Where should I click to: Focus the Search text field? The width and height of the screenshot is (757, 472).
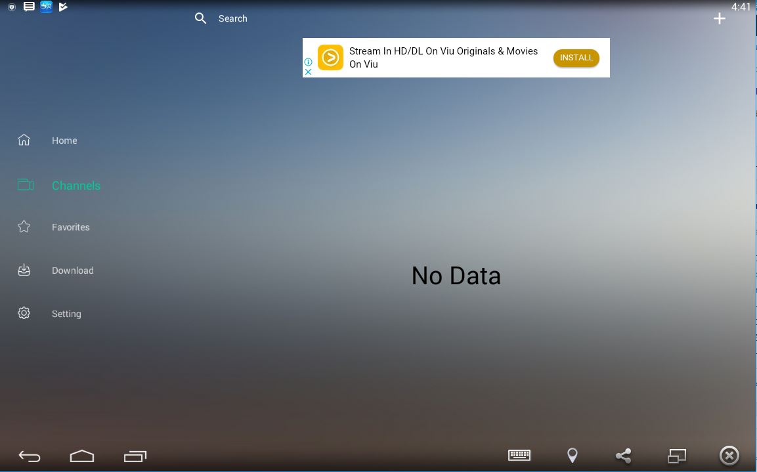tap(233, 18)
